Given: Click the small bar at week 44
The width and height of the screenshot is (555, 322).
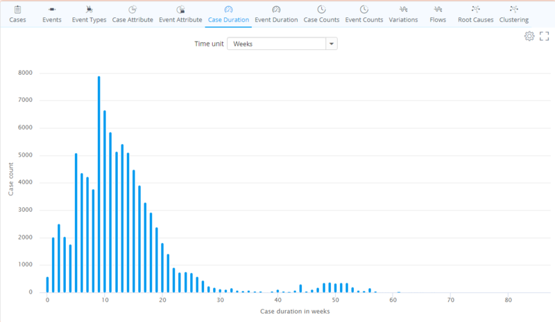Looking at the screenshot, I should (x=300, y=289).
